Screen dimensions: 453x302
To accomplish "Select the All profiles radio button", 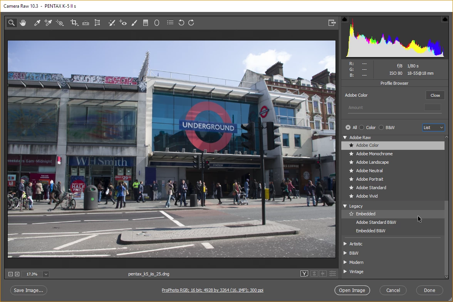I will click(348, 128).
